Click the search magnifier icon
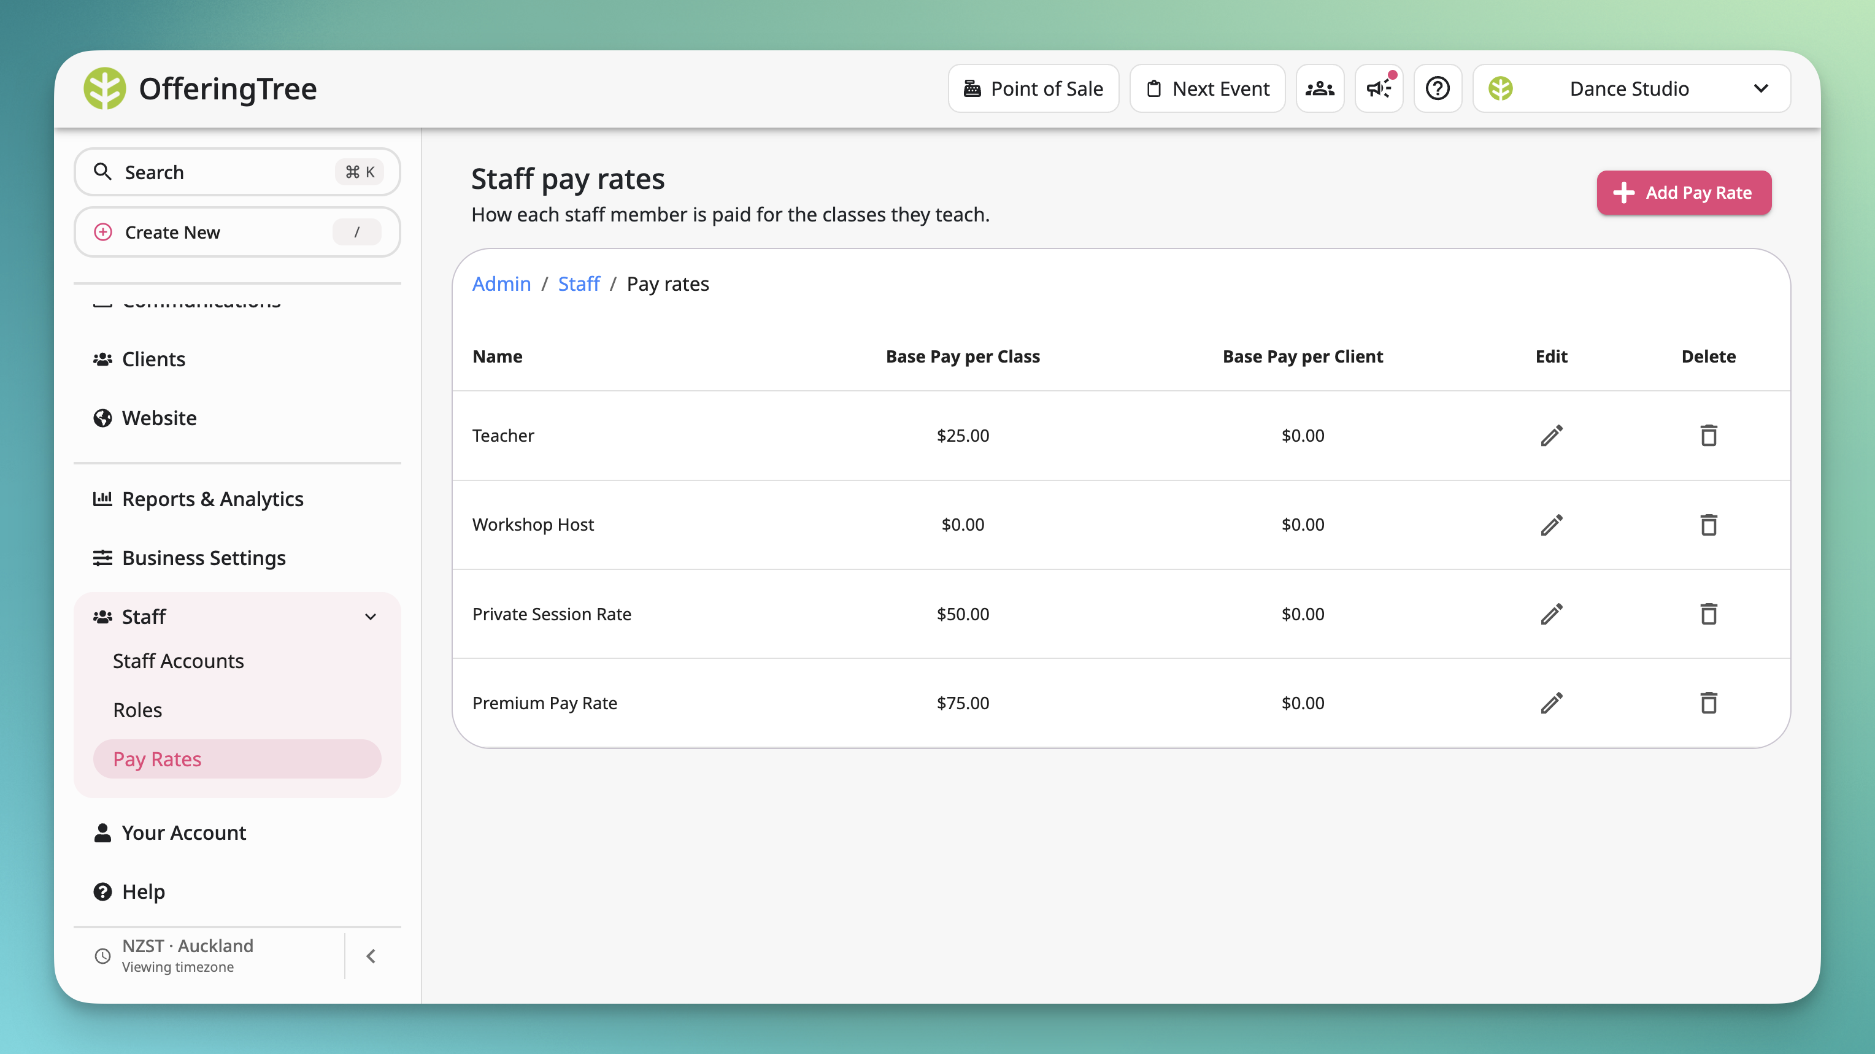Screen dimensions: 1875x1054 pyautogui.click(x=102, y=172)
